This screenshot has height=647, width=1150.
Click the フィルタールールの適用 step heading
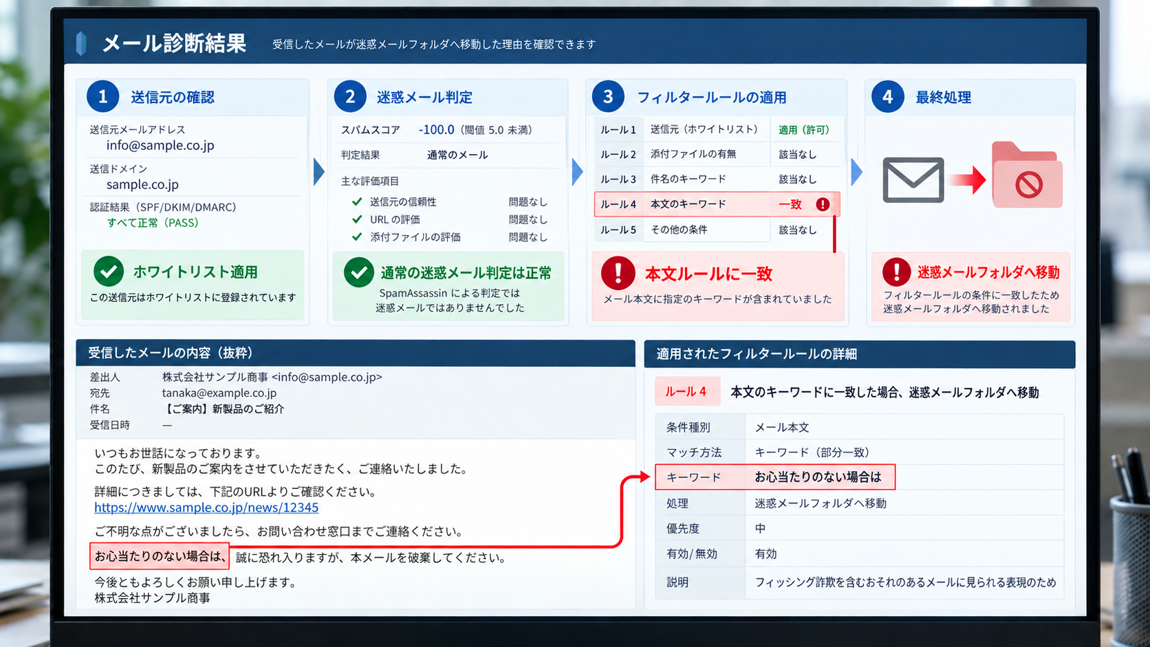(x=712, y=97)
